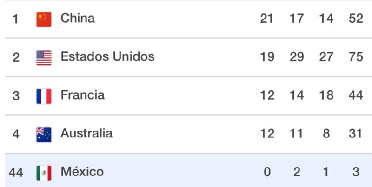Image resolution: width=372 pixels, height=187 pixels.
Task: Click the China flag icon
Action: point(44,19)
